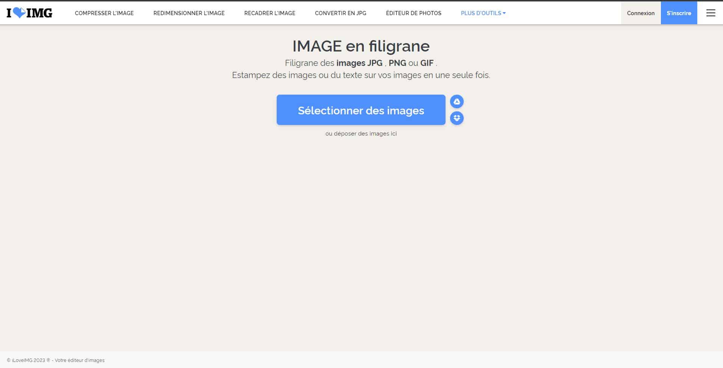
Task: Click 'images JPG' in the description
Action: (359, 63)
